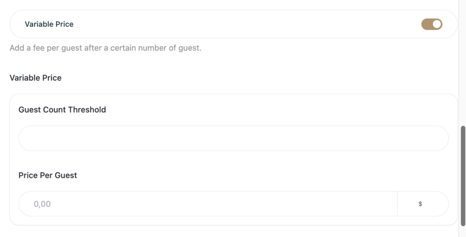Focus the Guest Count Threshold input field
The image size is (466, 237).
coord(233,138)
